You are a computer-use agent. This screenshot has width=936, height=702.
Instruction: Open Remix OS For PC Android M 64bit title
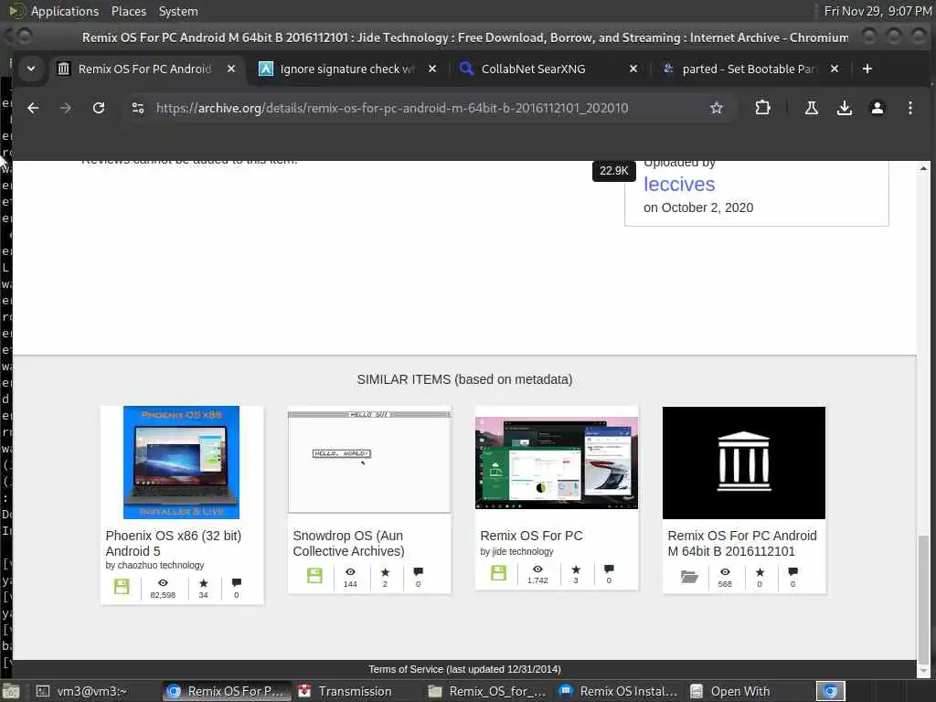(742, 543)
